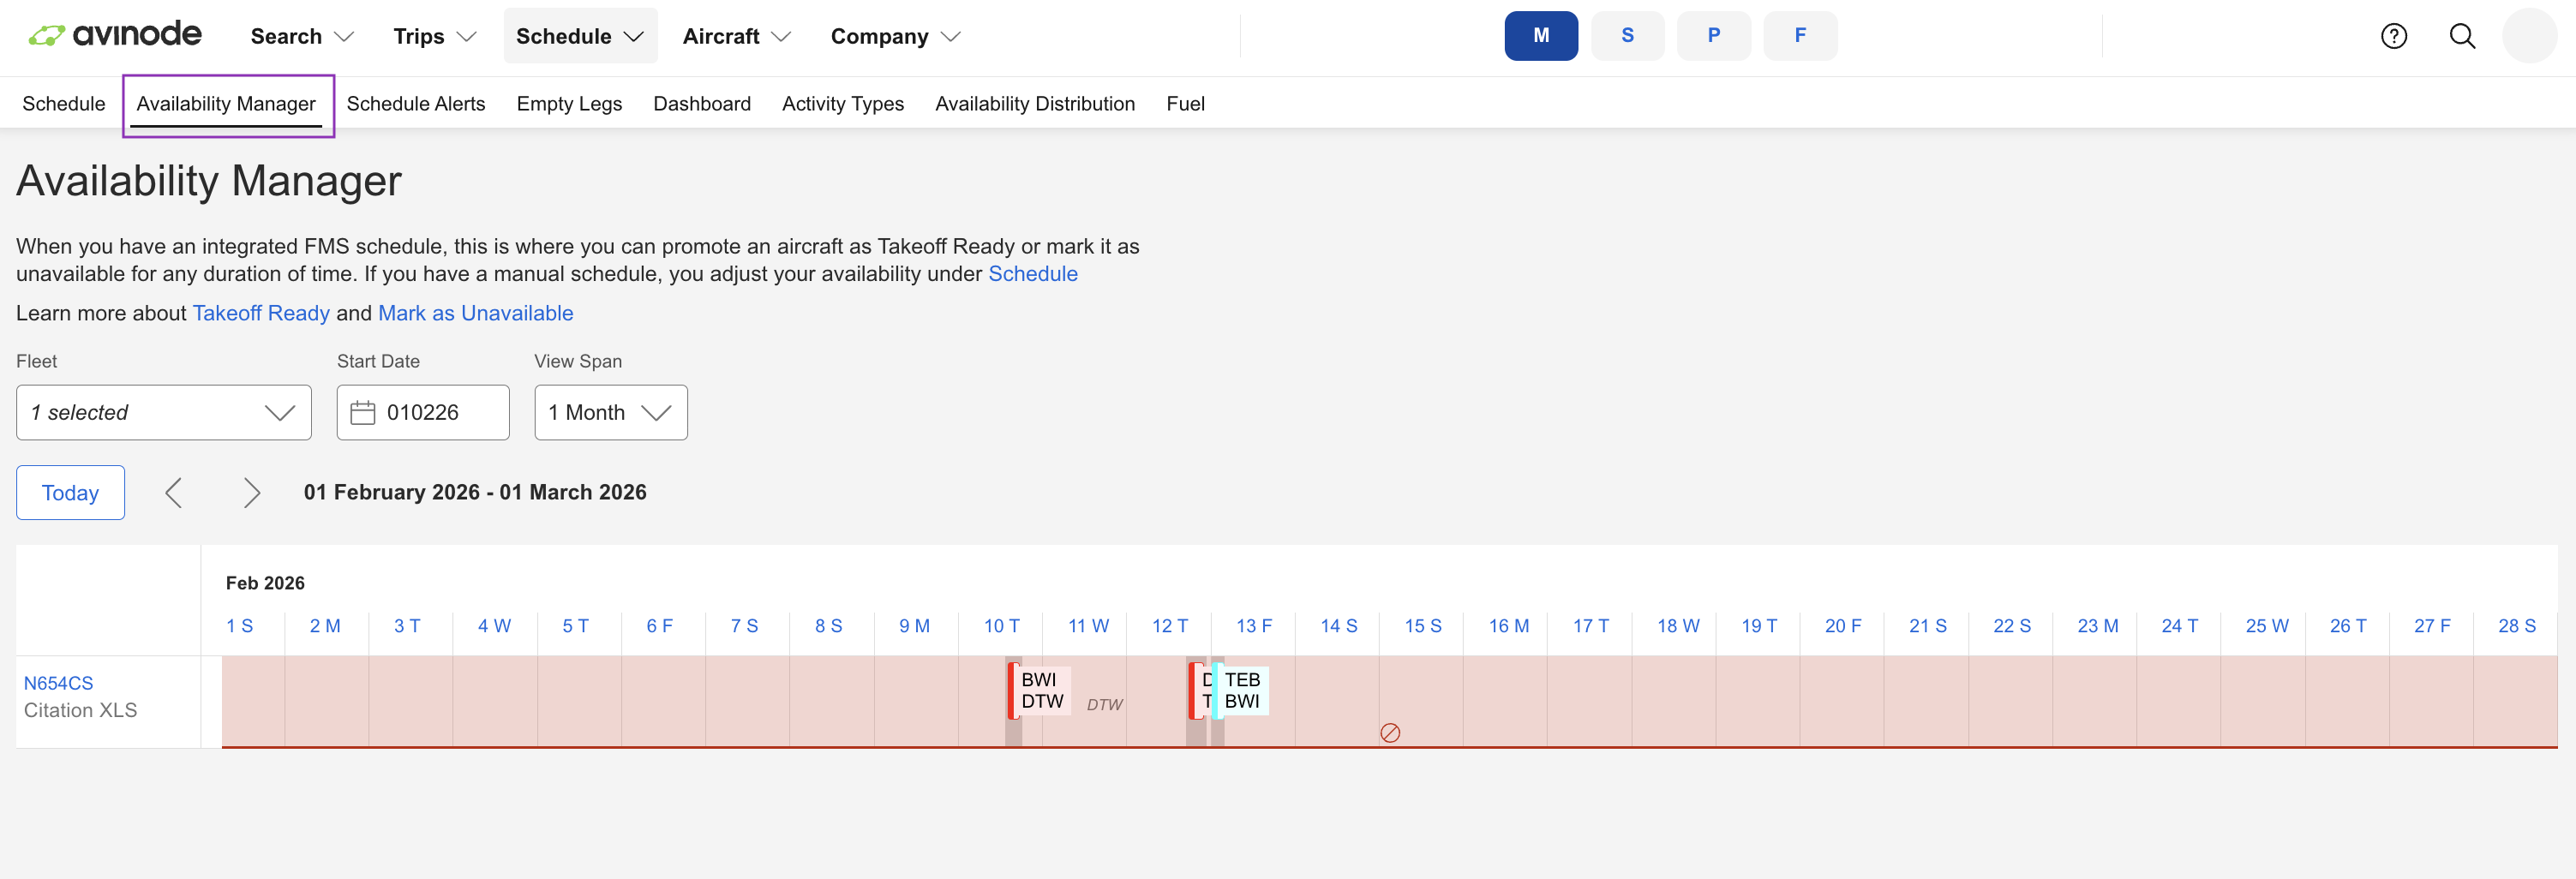The image size is (2576, 879).
Task: Enable the M quick filter
Action: click(1540, 35)
